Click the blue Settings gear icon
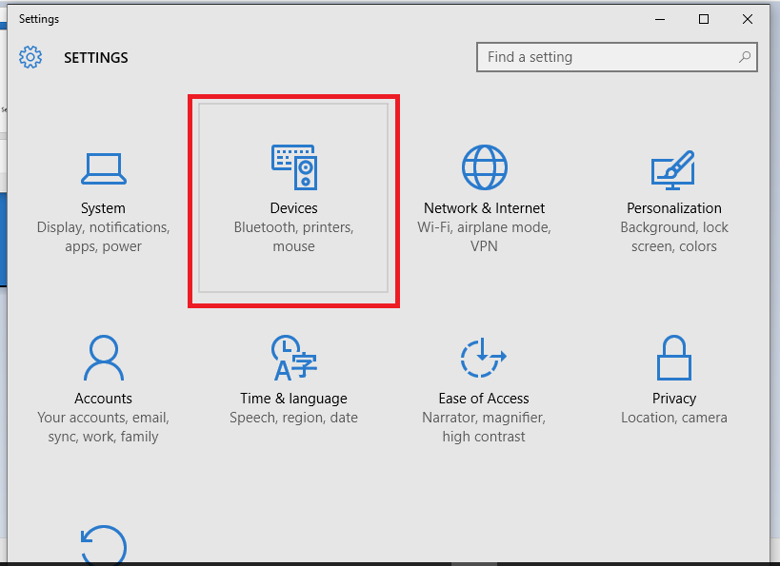The height and width of the screenshot is (566, 780). [30, 57]
